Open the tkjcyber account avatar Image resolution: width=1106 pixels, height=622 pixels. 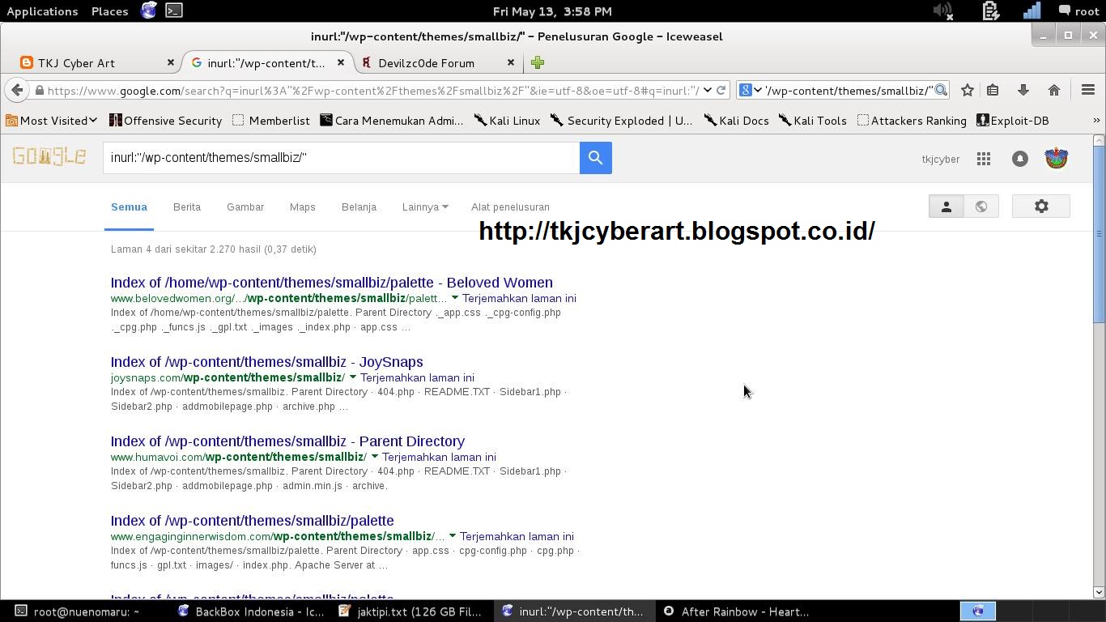click(x=1057, y=159)
